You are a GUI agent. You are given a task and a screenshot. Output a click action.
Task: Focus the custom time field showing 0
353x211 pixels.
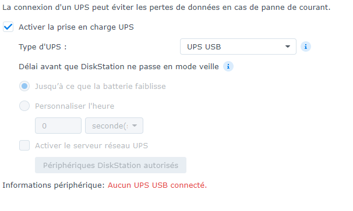(x=58, y=126)
